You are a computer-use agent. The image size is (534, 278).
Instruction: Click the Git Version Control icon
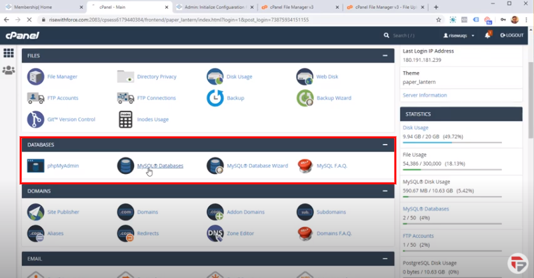(x=35, y=119)
